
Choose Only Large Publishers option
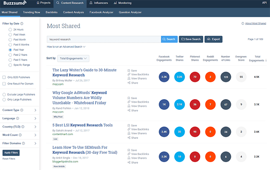(4, 100)
